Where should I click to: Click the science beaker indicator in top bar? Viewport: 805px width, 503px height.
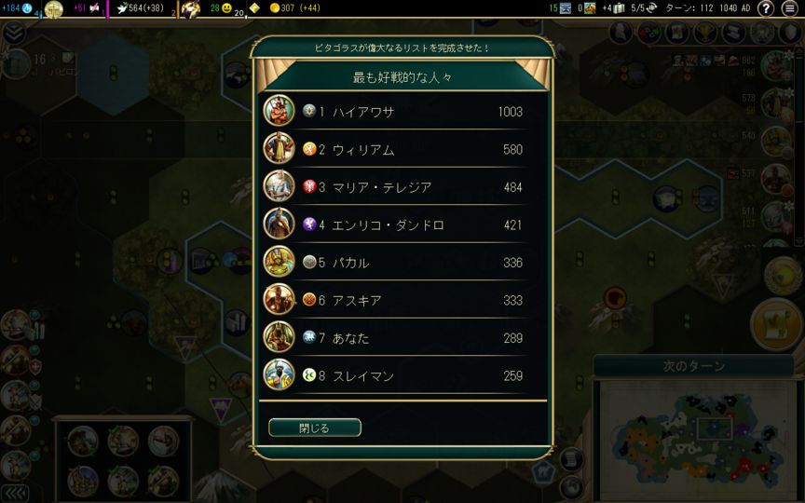(x=27, y=7)
